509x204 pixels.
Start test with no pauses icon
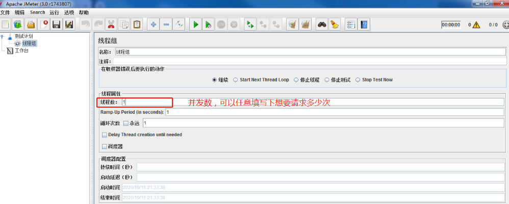[208, 24]
